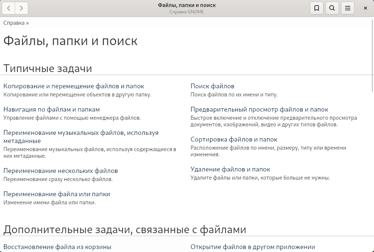Open the bookmarks button in header

click(x=317, y=8)
